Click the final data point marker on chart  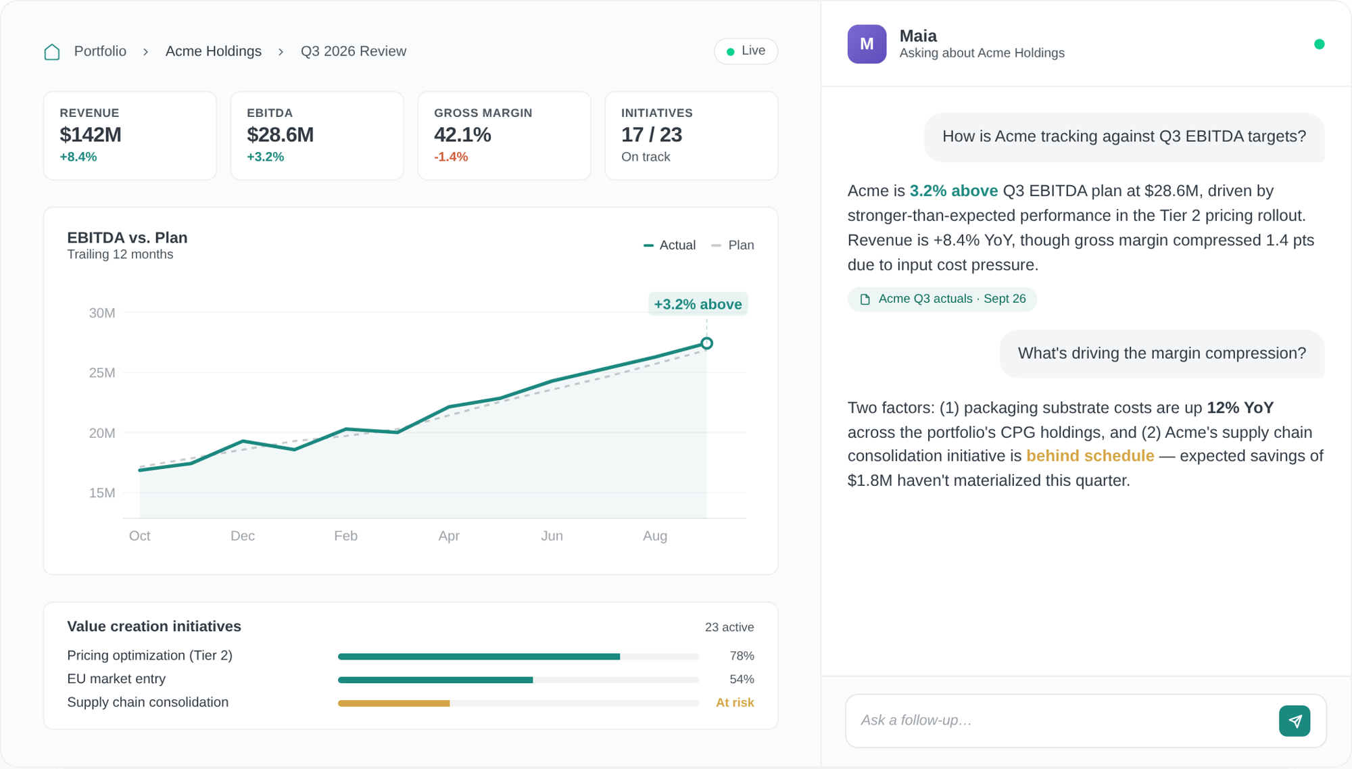tap(706, 343)
